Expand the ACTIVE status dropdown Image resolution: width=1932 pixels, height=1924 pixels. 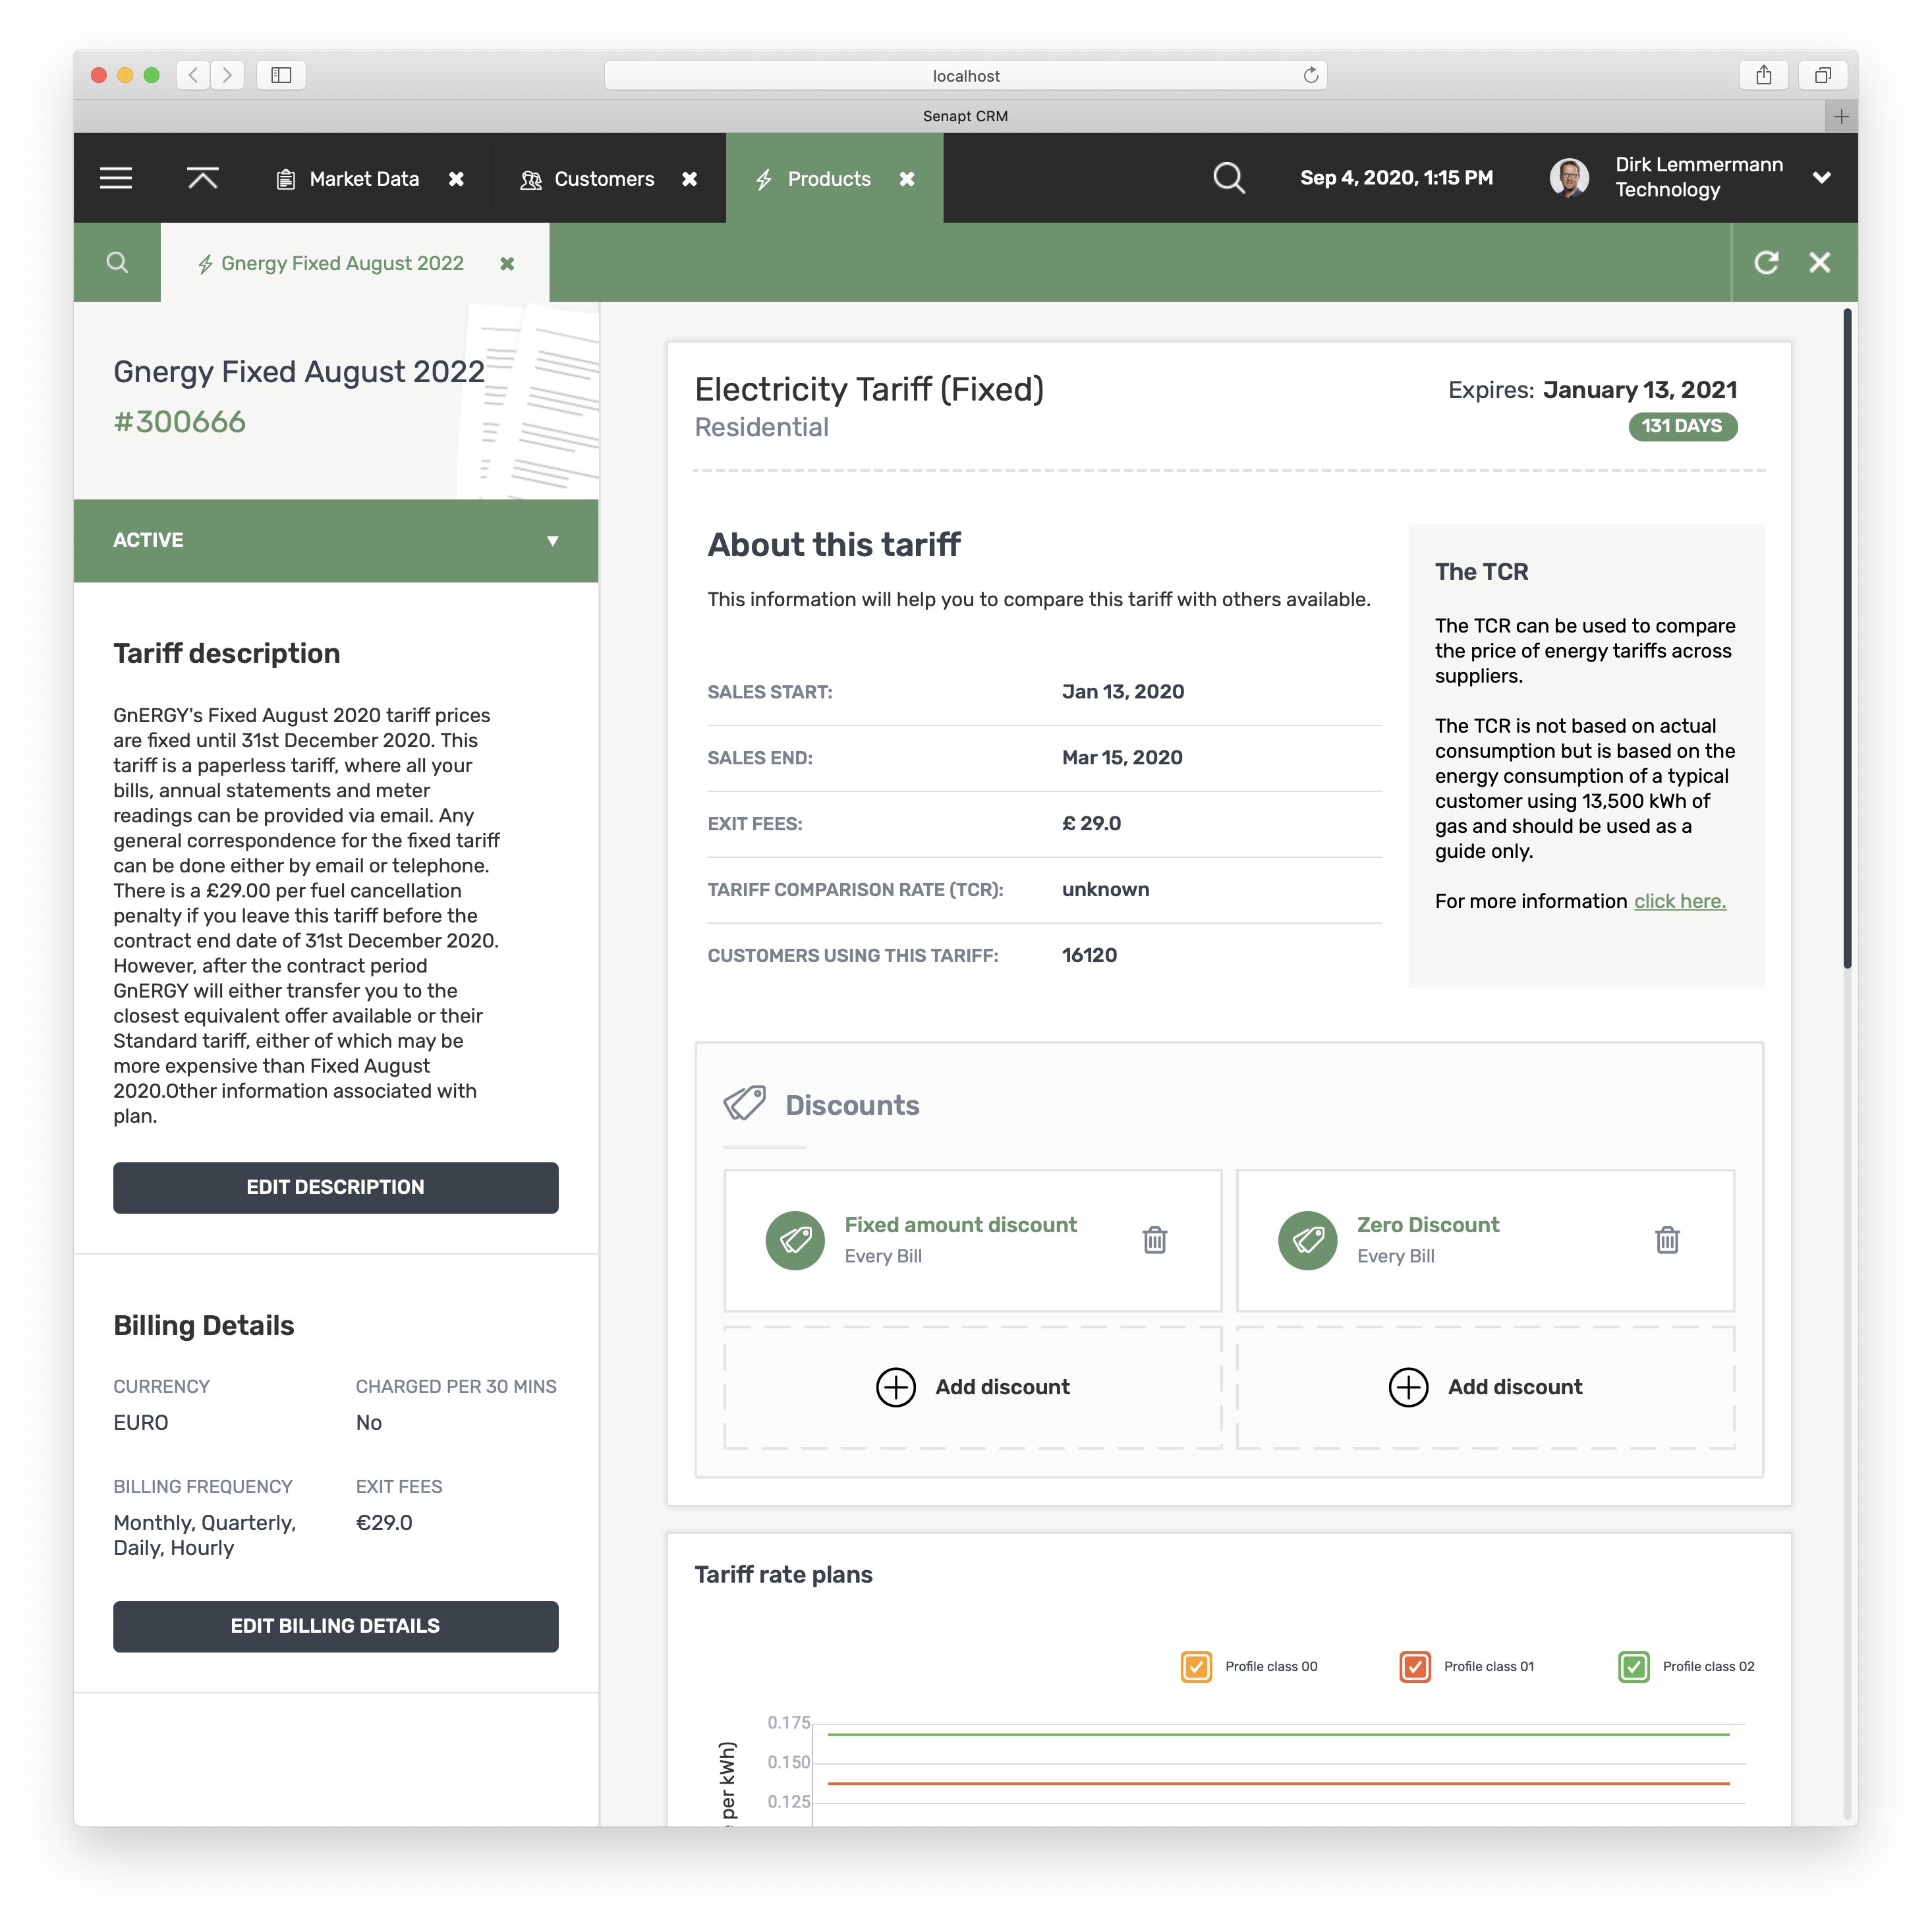(x=552, y=541)
